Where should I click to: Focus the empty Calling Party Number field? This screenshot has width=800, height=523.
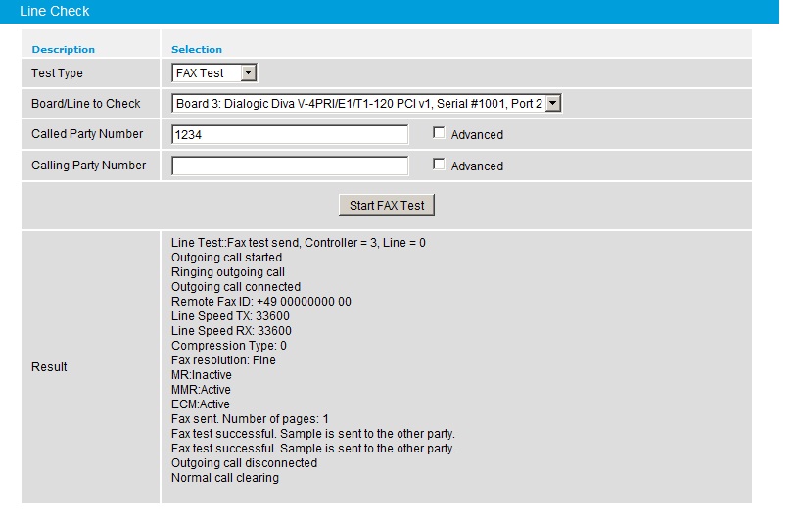click(290, 166)
